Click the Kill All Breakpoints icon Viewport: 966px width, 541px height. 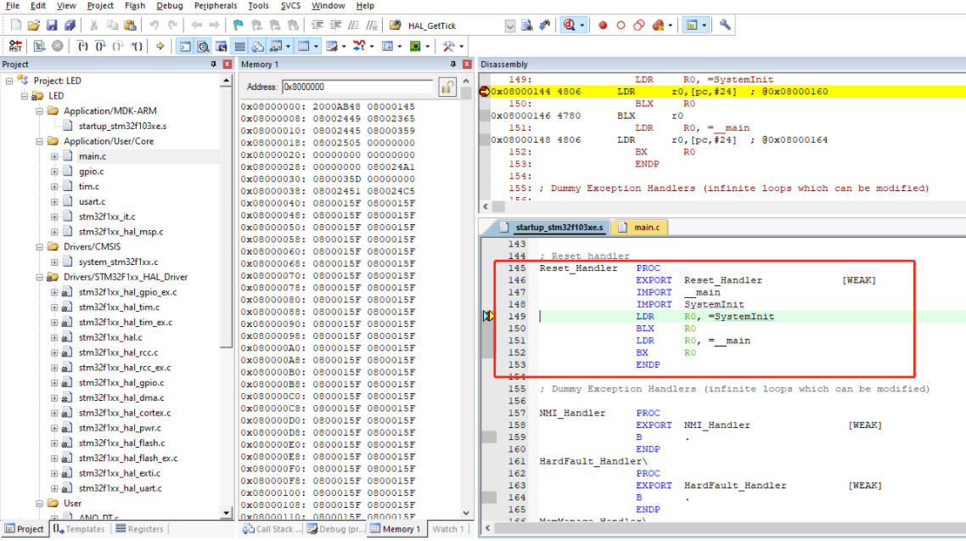pos(658,25)
